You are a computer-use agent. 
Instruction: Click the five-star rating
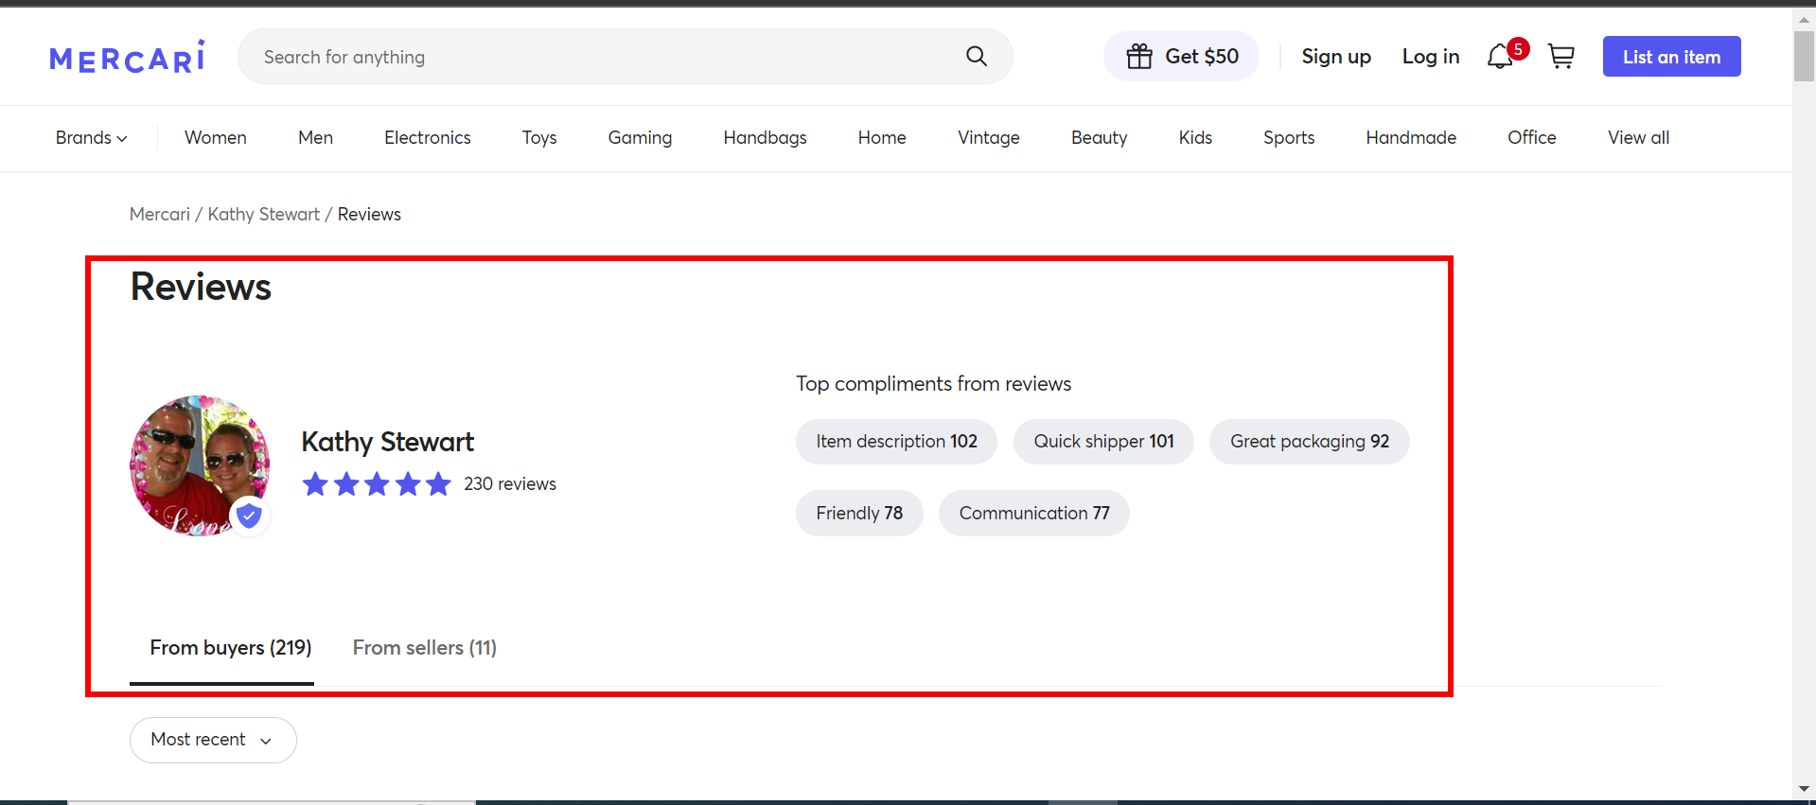(x=377, y=484)
